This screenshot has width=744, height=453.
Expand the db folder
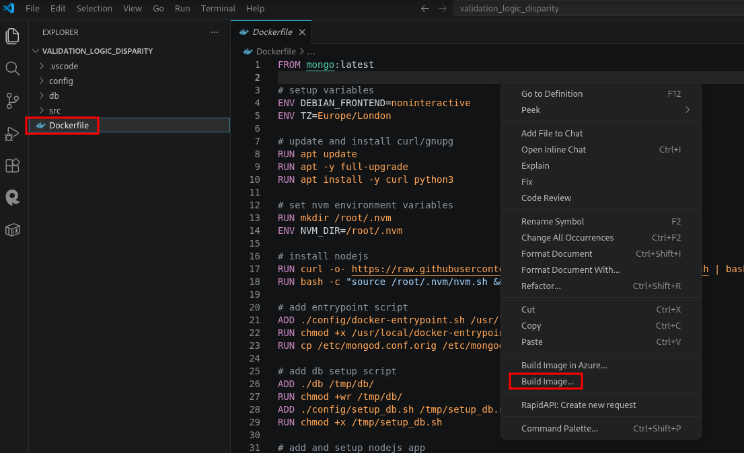(x=41, y=95)
